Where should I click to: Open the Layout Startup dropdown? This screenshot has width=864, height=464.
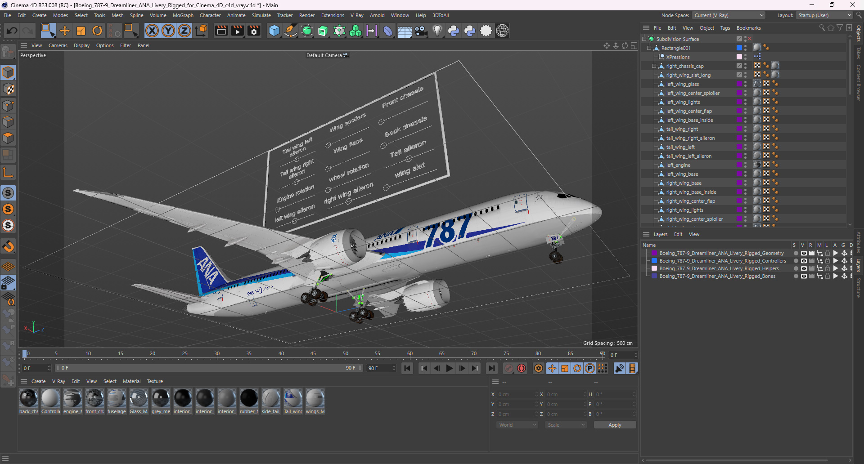click(824, 15)
